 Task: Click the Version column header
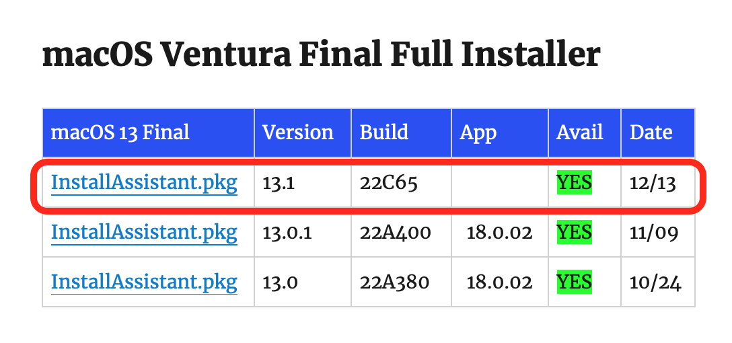point(297,132)
